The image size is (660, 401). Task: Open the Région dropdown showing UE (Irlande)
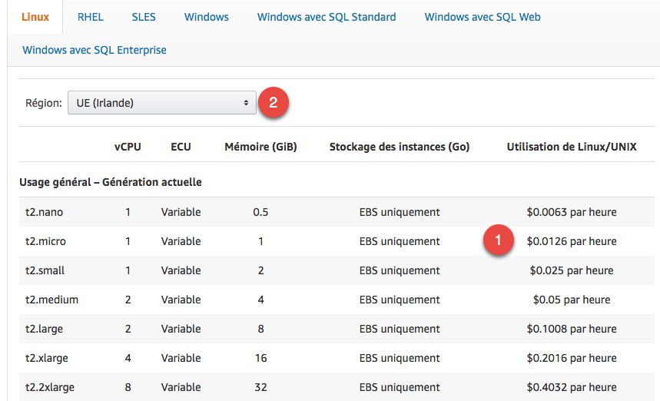(x=161, y=103)
